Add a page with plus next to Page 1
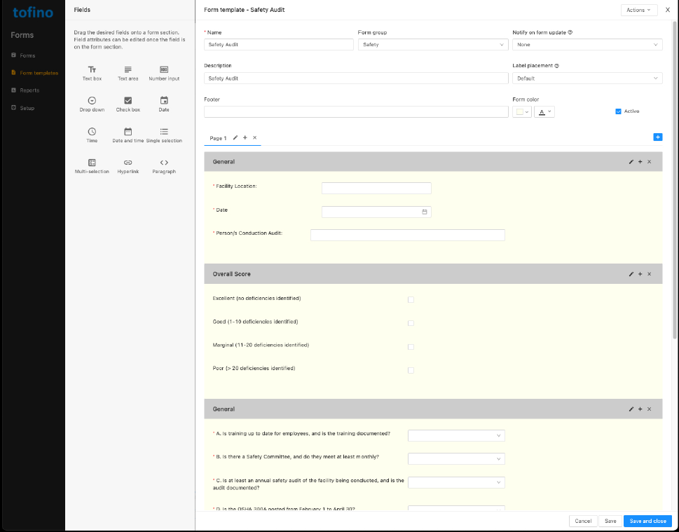The image size is (679, 532). point(245,138)
